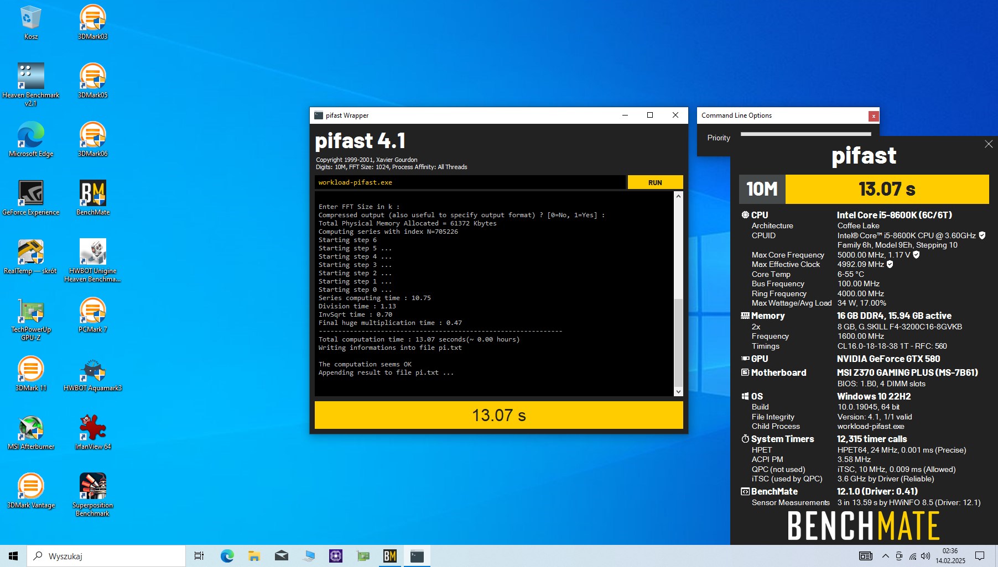Open the touch keyboard tray icon
Image resolution: width=998 pixels, height=567 pixels.
[865, 556]
